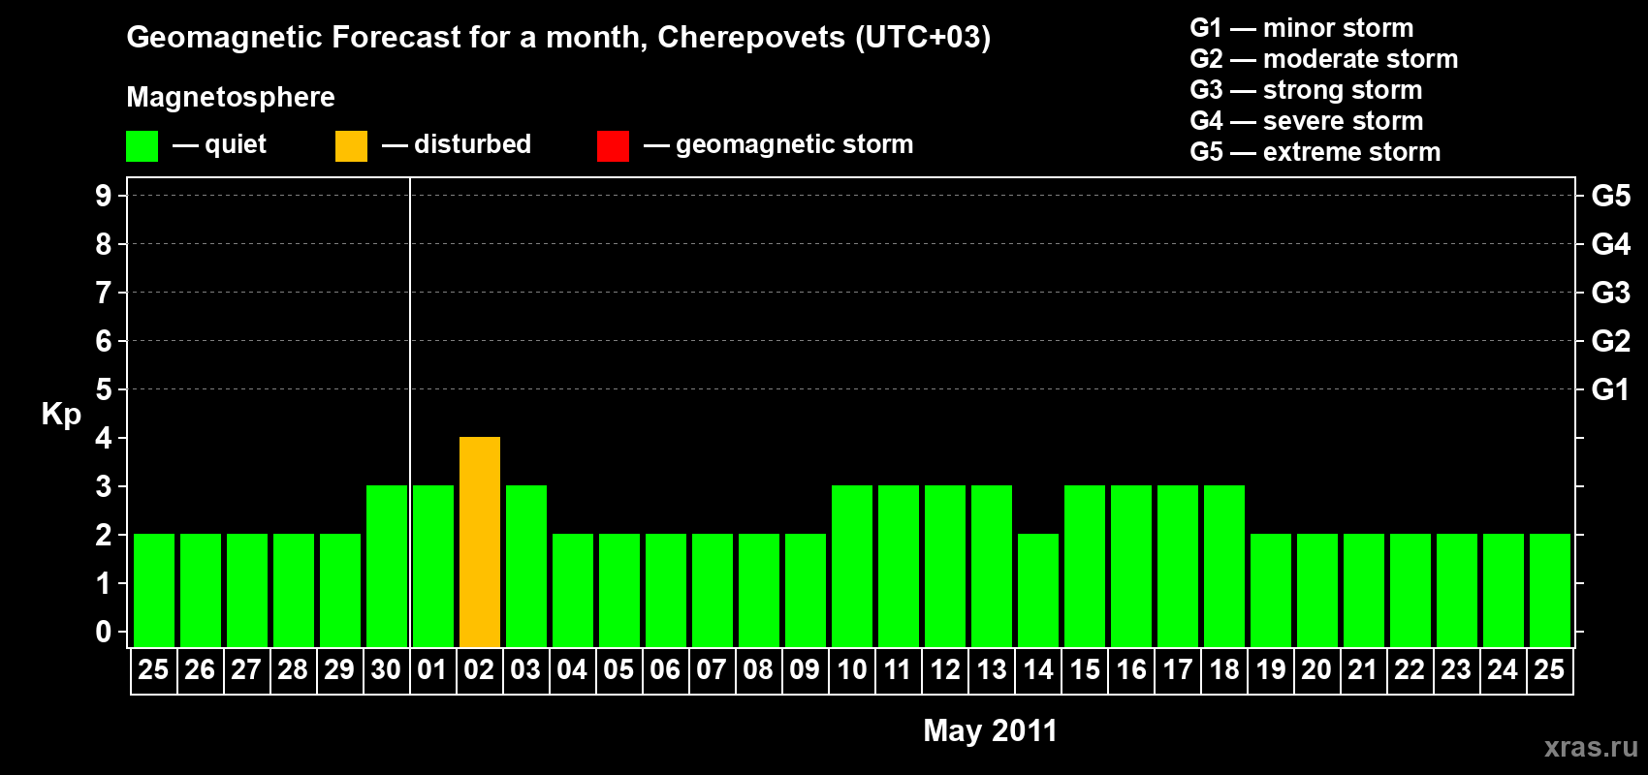
Task: Click the date label 02
Action: 479,670
